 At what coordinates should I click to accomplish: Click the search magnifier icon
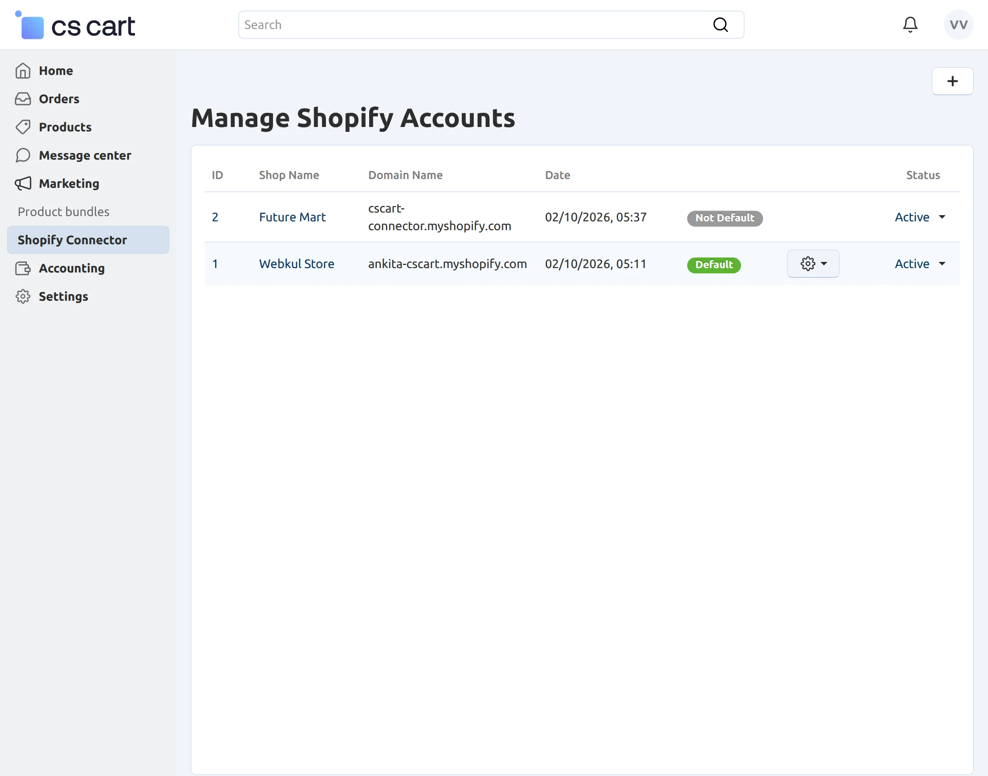click(720, 25)
